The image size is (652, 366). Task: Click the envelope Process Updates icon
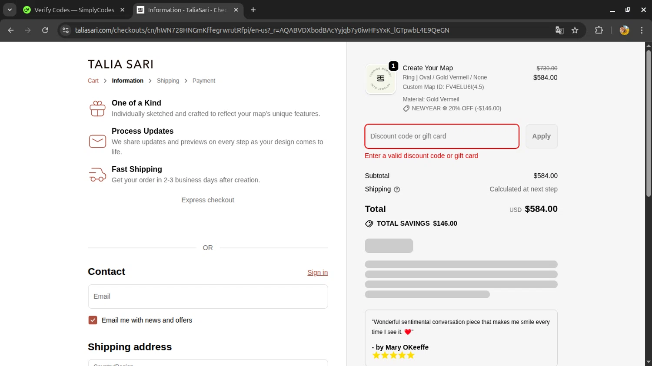point(97,141)
